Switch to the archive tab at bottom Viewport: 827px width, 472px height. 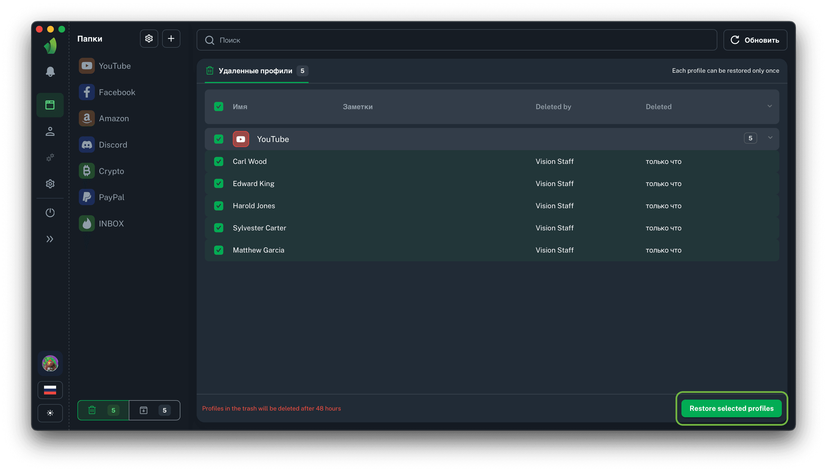coord(154,410)
